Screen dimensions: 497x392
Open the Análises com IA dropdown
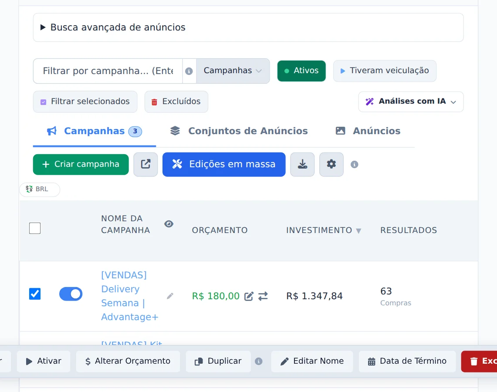coord(411,101)
